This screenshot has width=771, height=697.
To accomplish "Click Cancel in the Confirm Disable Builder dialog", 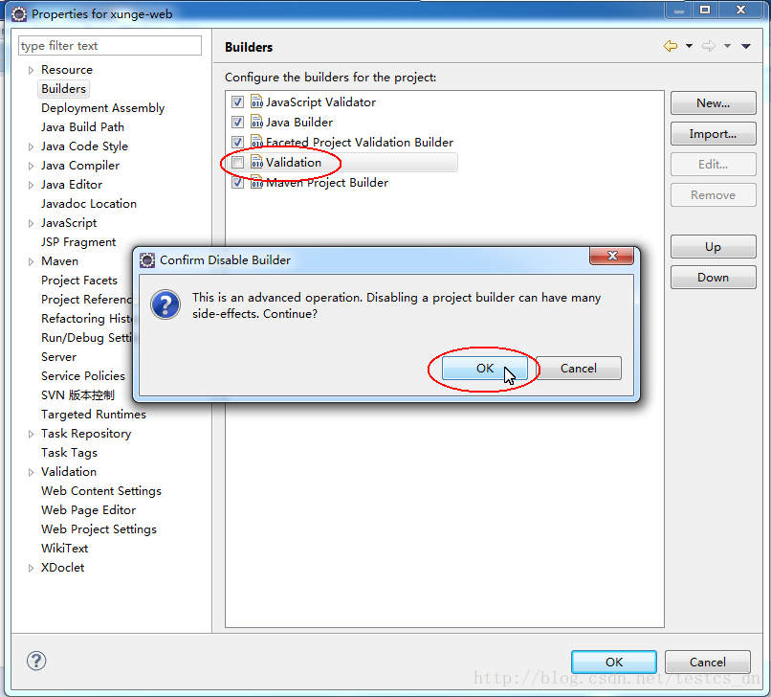I will (x=578, y=369).
